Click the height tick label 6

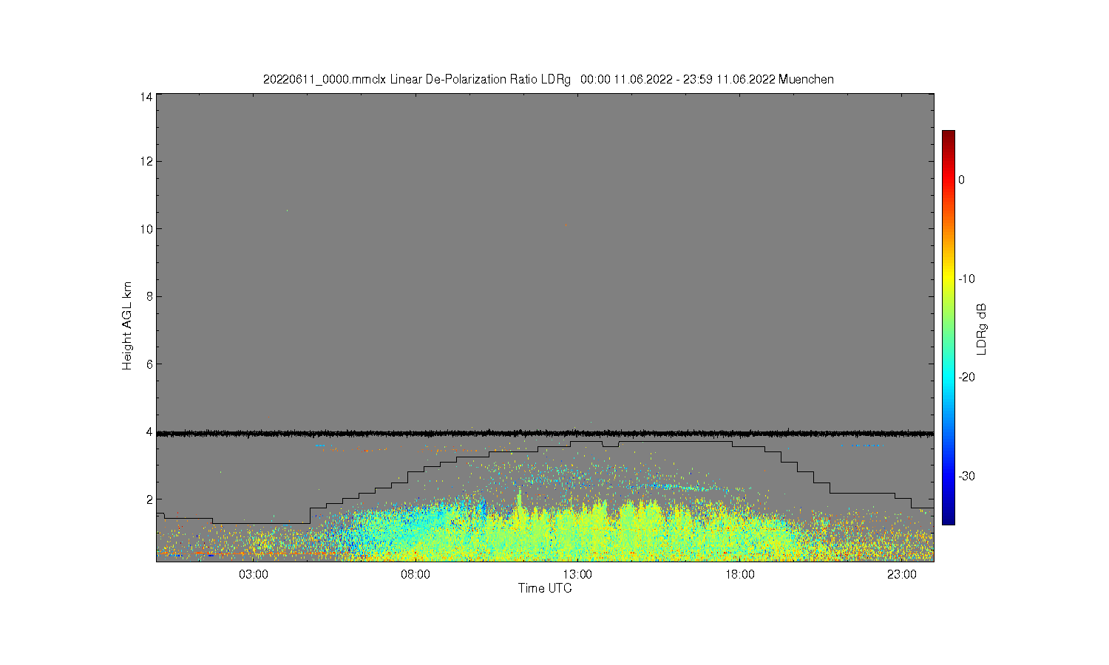(x=150, y=364)
